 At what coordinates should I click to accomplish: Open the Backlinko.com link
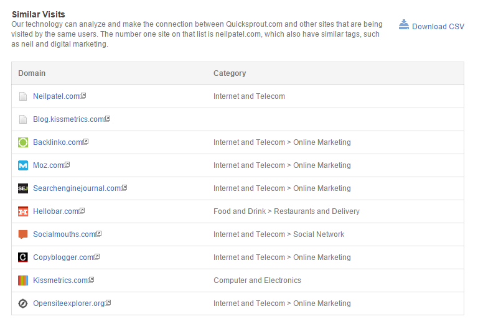tap(58, 142)
